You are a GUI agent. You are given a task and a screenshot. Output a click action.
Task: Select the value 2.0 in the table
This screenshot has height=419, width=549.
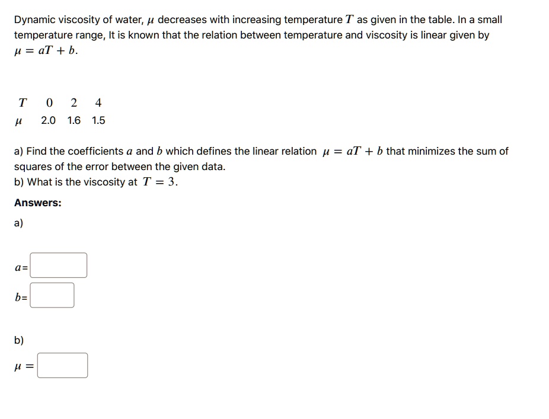[x=48, y=120]
